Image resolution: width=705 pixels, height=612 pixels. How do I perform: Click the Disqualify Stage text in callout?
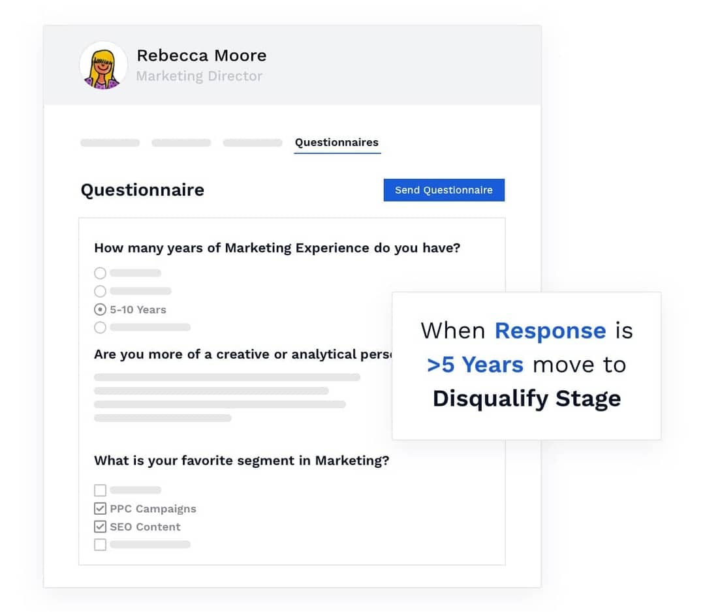point(526,399)
